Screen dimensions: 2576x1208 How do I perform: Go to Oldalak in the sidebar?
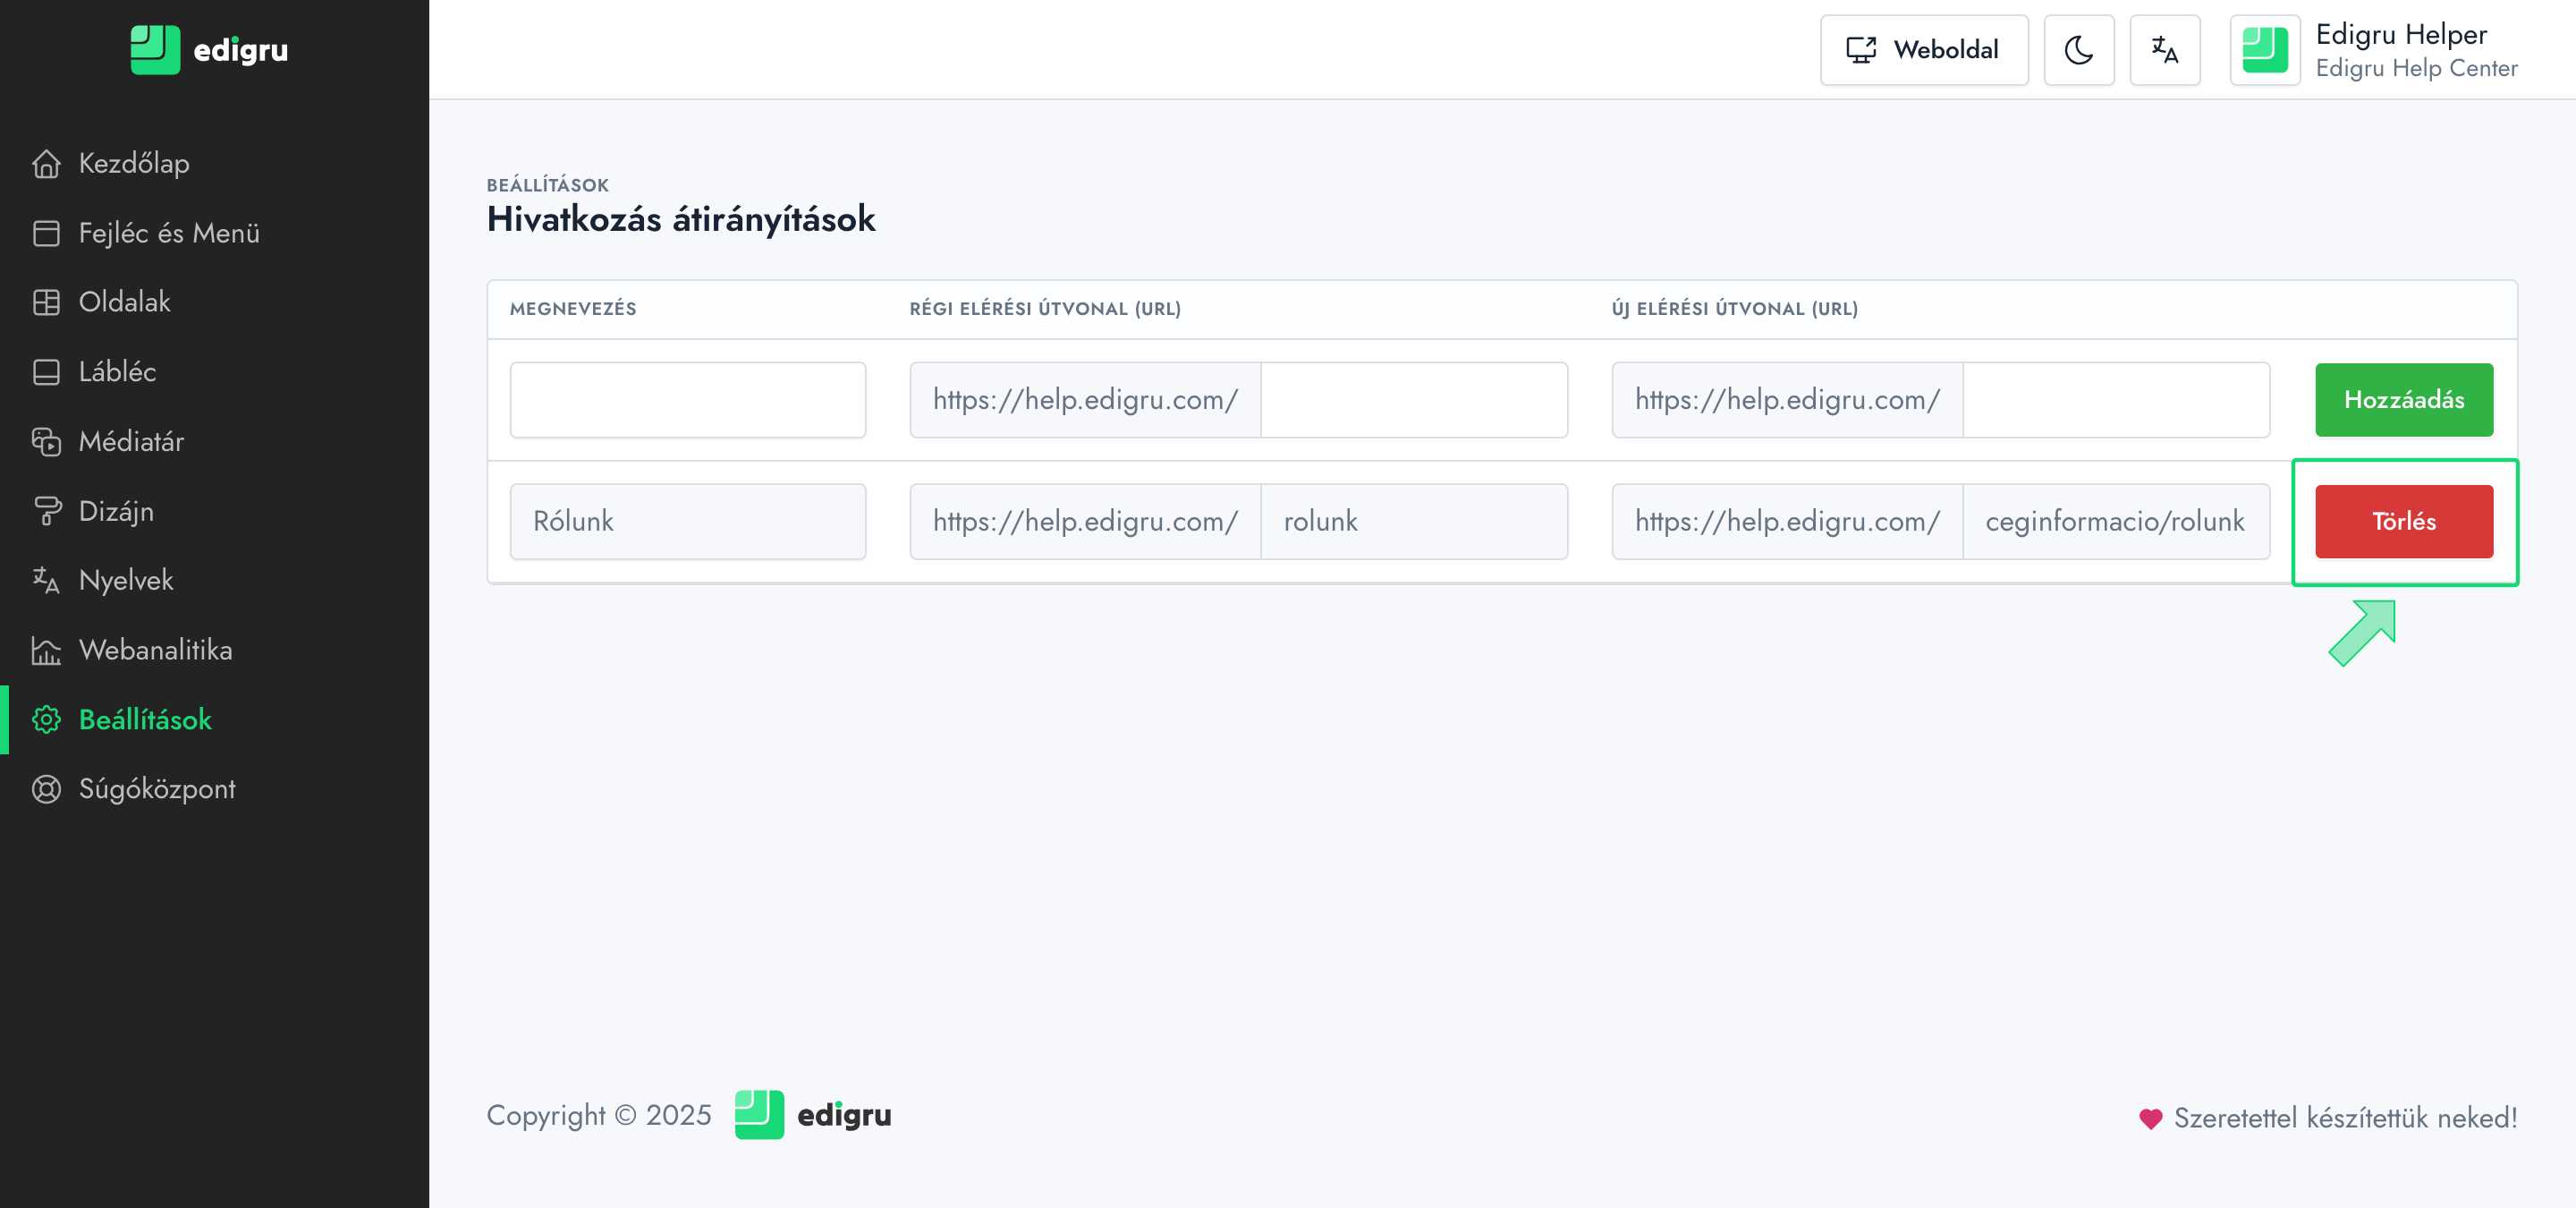tap(125, 302)
